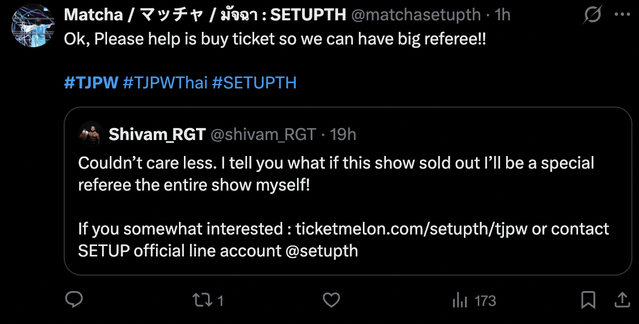Open the 1h timestamp of the post
The image size is (639, 324).
coord(502,15)
